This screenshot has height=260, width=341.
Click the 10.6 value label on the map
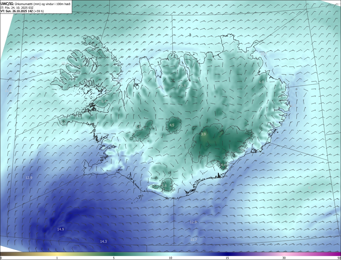pos(119,80)
